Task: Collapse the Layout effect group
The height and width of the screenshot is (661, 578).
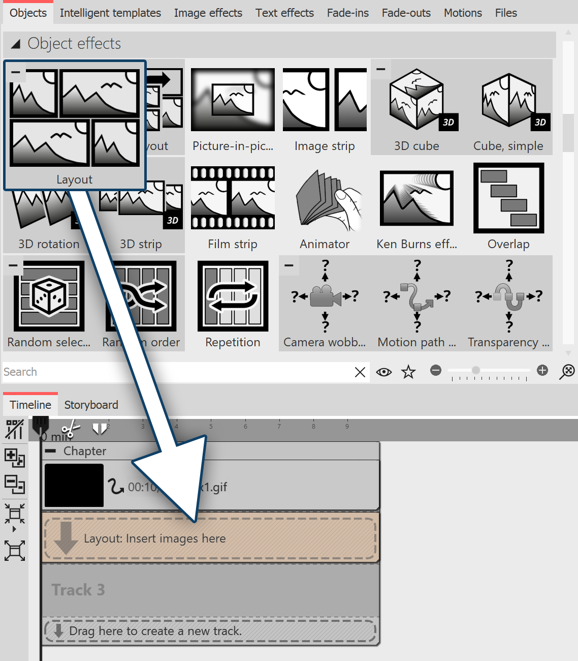Action: 16,72
